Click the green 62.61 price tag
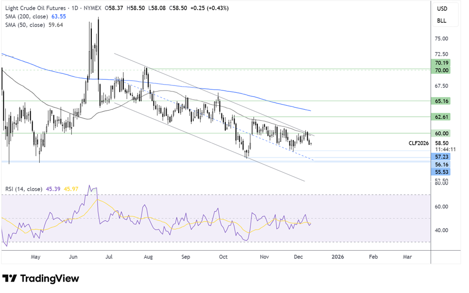The height and width of the screenshot is (293, 469). click(442, 117)
